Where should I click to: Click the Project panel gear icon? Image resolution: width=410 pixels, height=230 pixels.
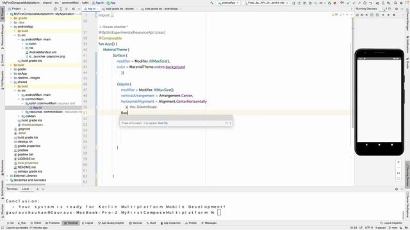(73, 9)
